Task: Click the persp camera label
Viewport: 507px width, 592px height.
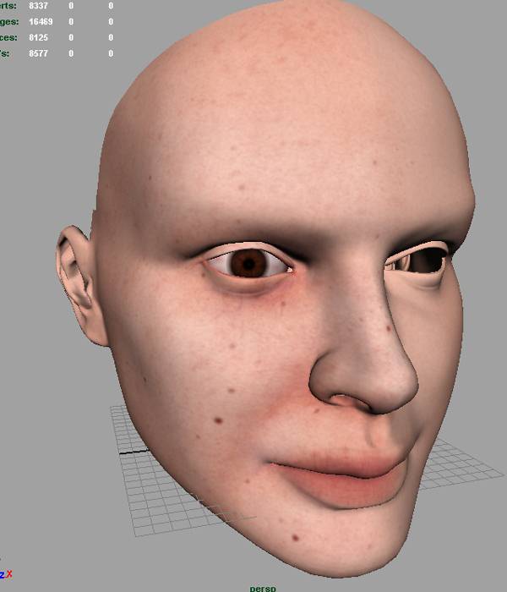Action: pos(264,587)
